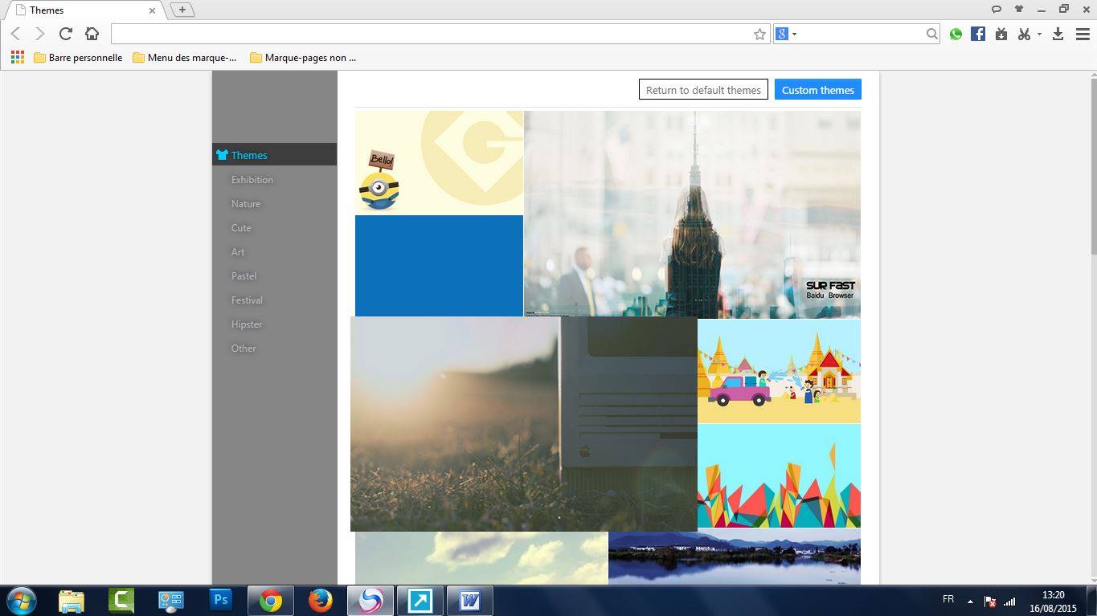1097x616 pixels.
Task: Open the presentation settings taskbar icon
Action: [x=171, y=601]
